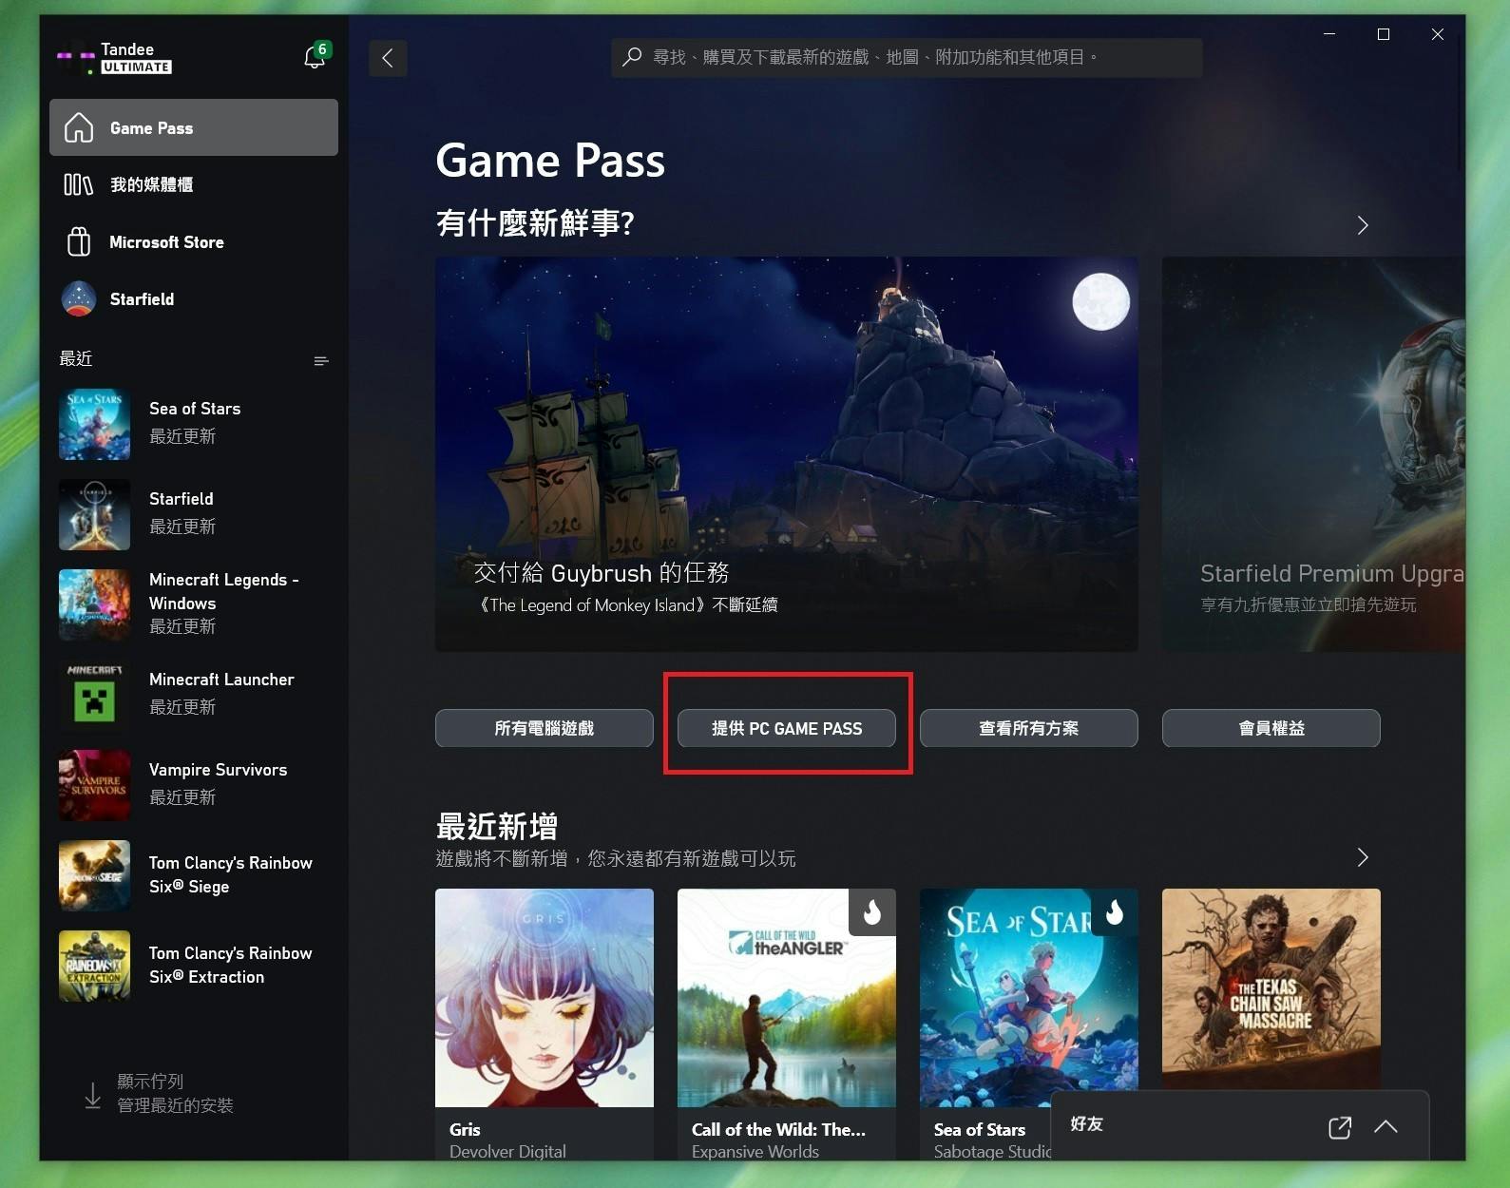Open the Starfield Premium Upgrade banner
The width and height of the screenshot is (1510, 1188).
point(1313,453)
